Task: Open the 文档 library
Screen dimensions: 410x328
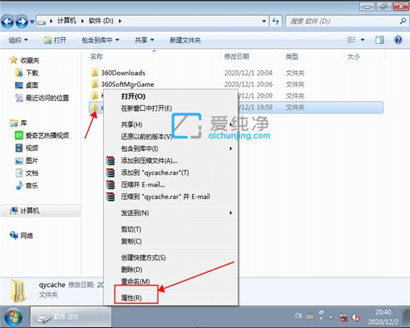Action: click(x=27, y=173)
